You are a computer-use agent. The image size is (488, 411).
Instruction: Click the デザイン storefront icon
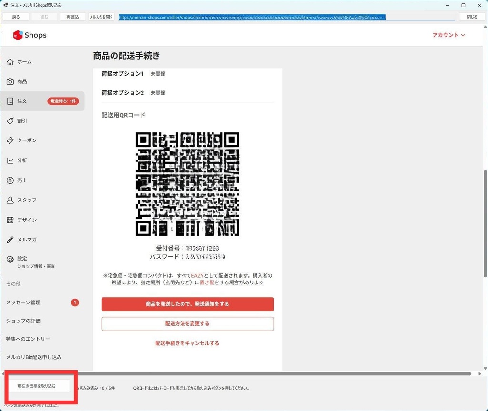click(10, 220)
